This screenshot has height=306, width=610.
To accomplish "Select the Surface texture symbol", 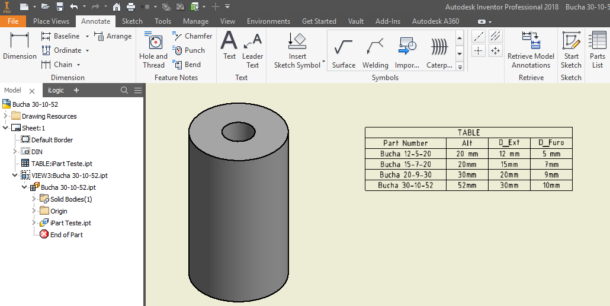I will [x=343, y=52].
